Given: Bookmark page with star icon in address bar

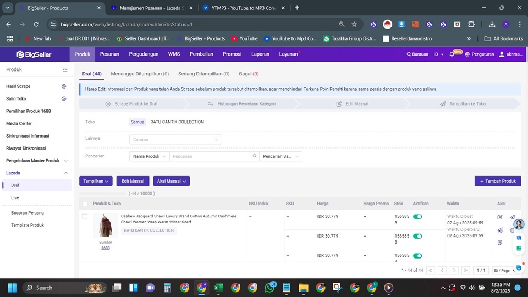Looking at the screenshot, I should point(354,24).
